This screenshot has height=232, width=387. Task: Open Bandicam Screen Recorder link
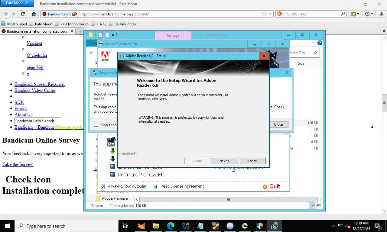40,84
